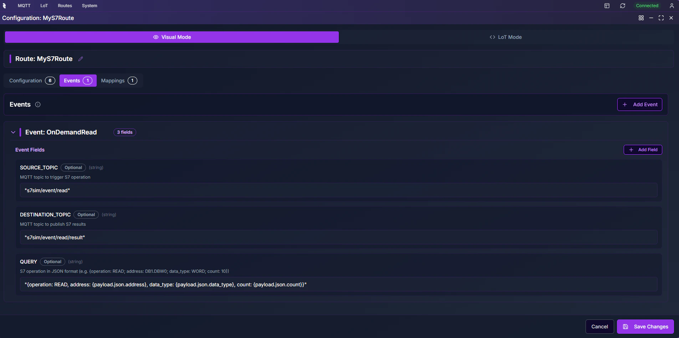The image size is (679, 338).
Task: Click the grid tile windows icon
Action: [641, 18]
